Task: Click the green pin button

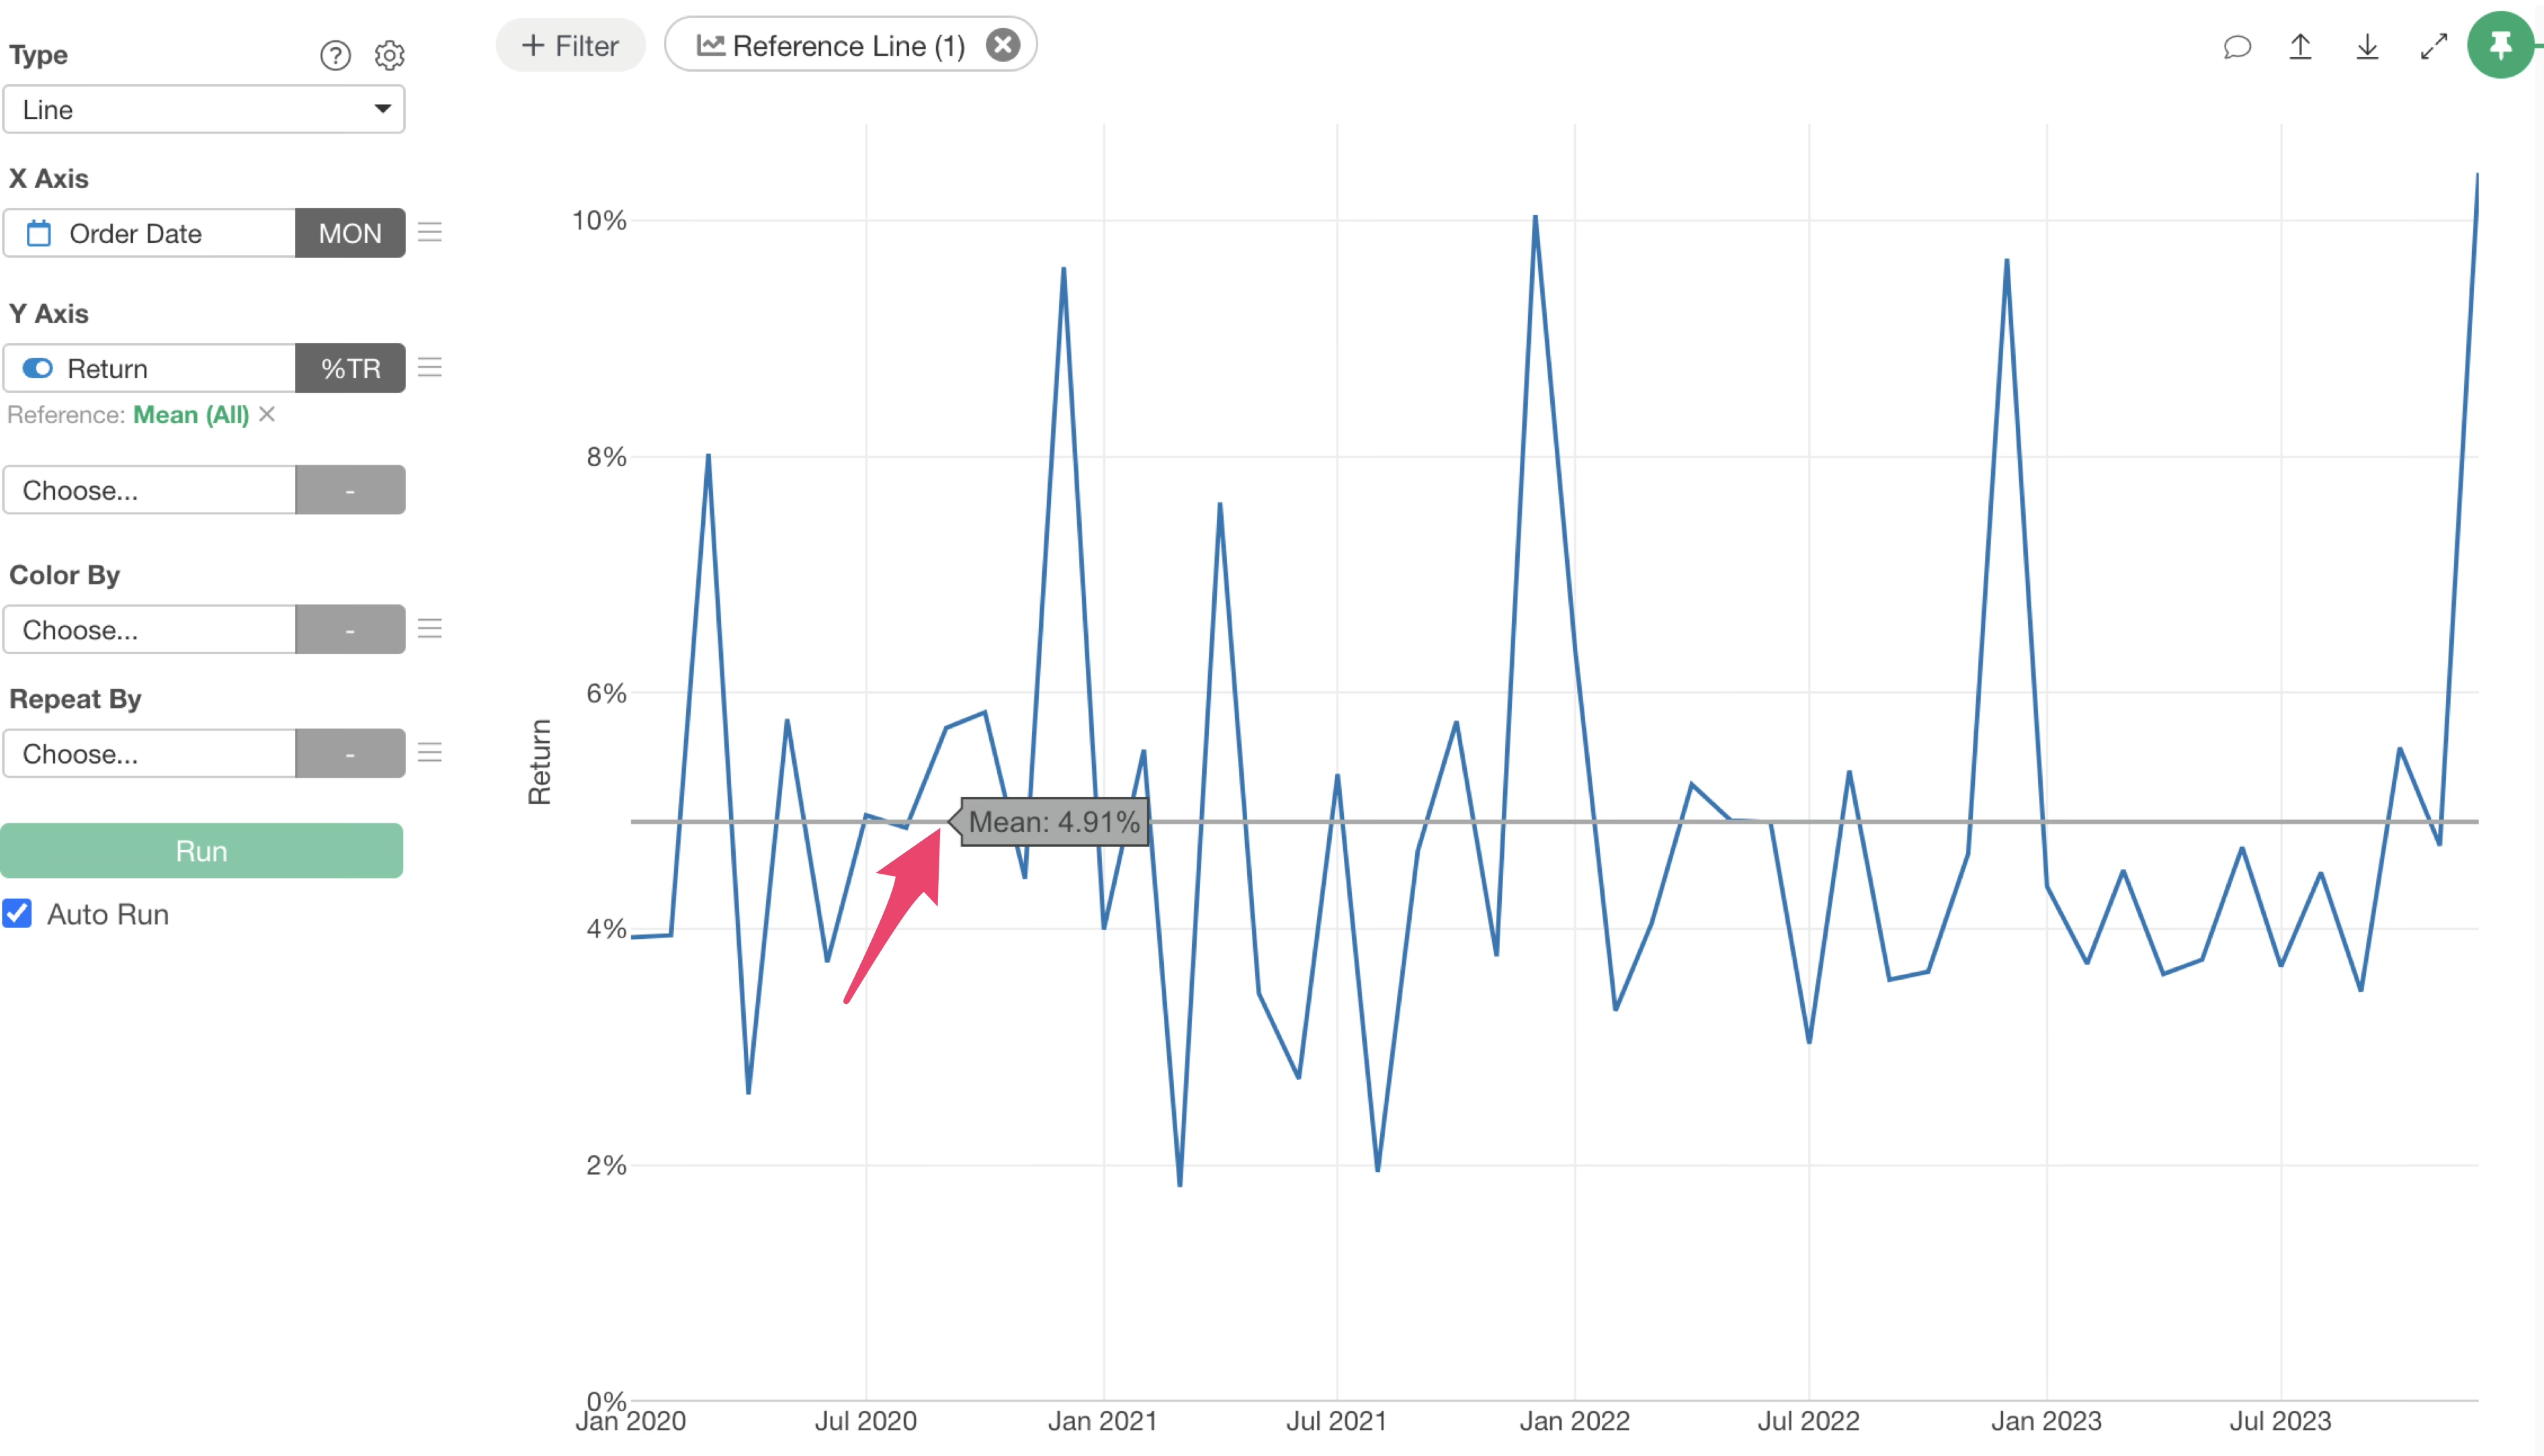Action: (2500, 46)
